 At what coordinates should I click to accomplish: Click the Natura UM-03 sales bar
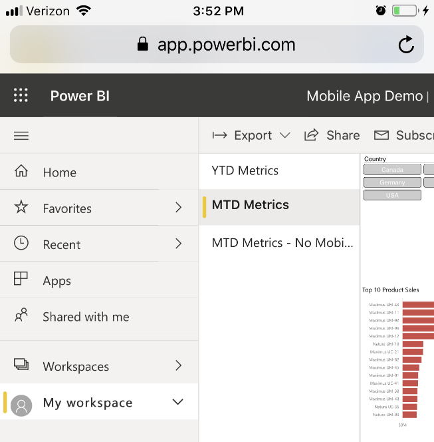pyautogui.click(x=409, y=415)
